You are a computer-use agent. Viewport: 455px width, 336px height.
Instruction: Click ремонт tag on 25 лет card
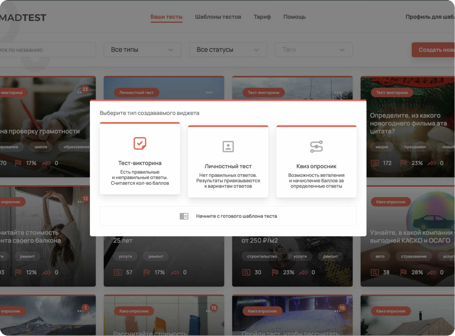coord(156,256)
